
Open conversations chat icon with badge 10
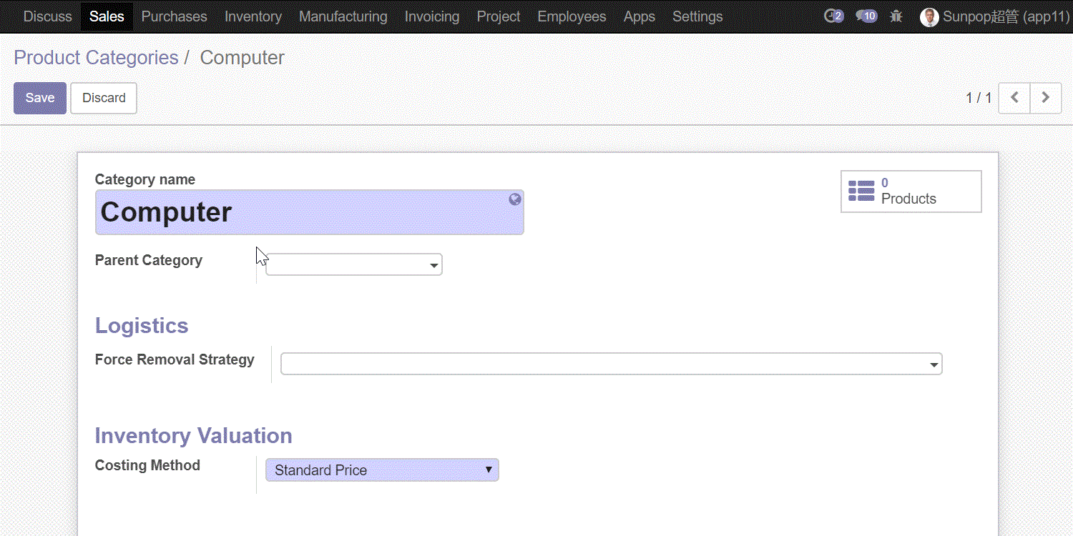click(866, 16)
